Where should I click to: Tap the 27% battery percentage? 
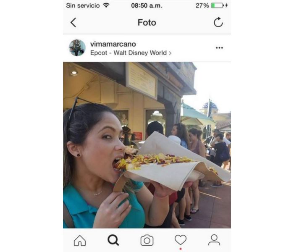tap(202, 5)
